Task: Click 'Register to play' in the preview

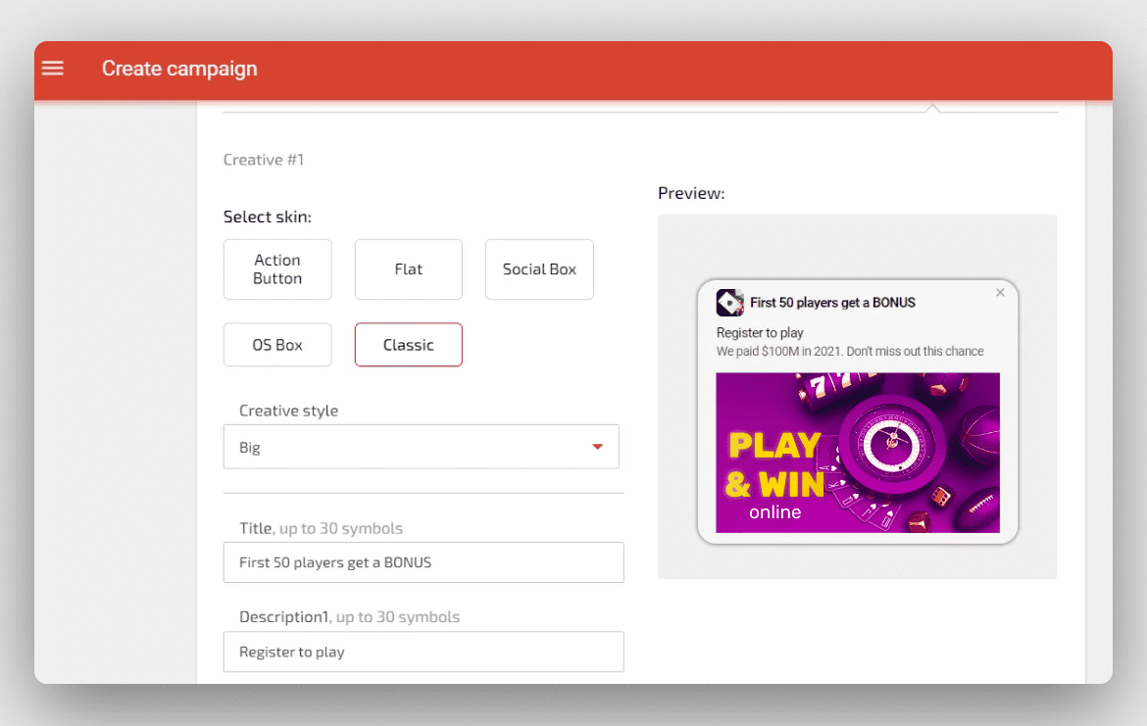Action: (x=760, y=333)
